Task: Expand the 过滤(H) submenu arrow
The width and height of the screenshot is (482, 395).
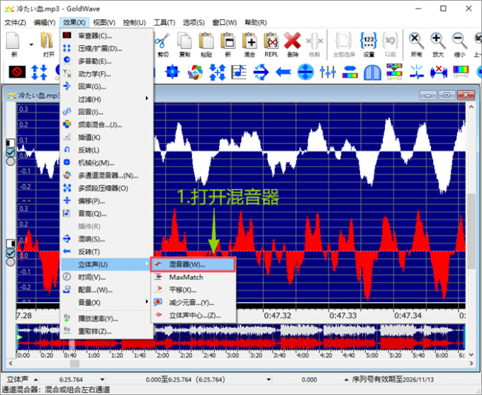Action: 147,98
